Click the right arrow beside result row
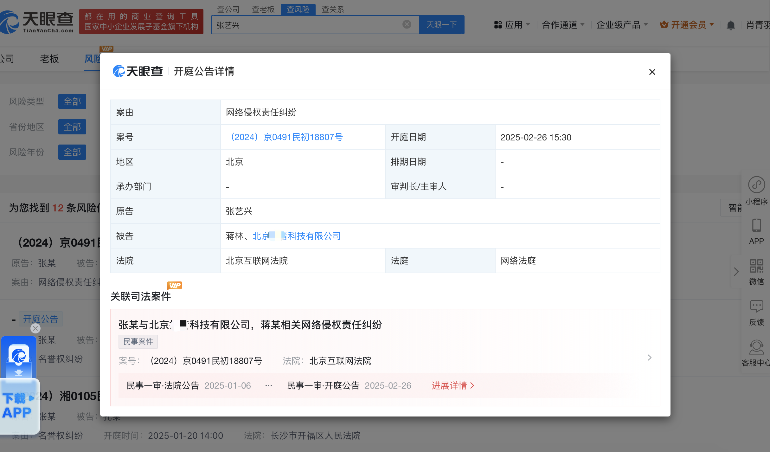Screen dimensions: 770x452 point(736,272)
